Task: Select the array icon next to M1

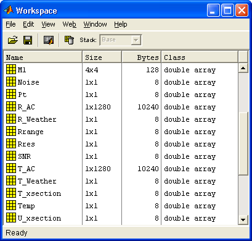Action: coord(11,69)
